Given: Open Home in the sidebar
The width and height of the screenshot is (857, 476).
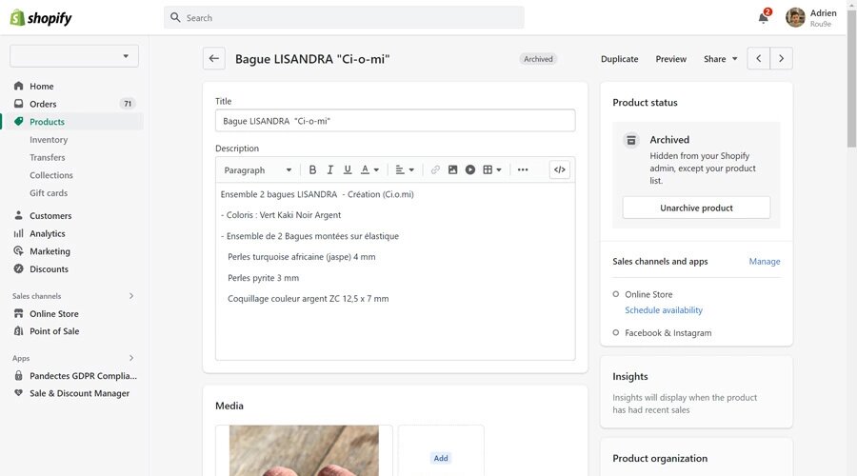Looking at the screenshot, I should [x=42, y=87].
